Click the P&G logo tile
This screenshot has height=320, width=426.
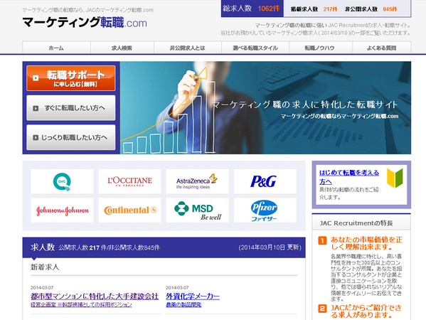(265, 181)
